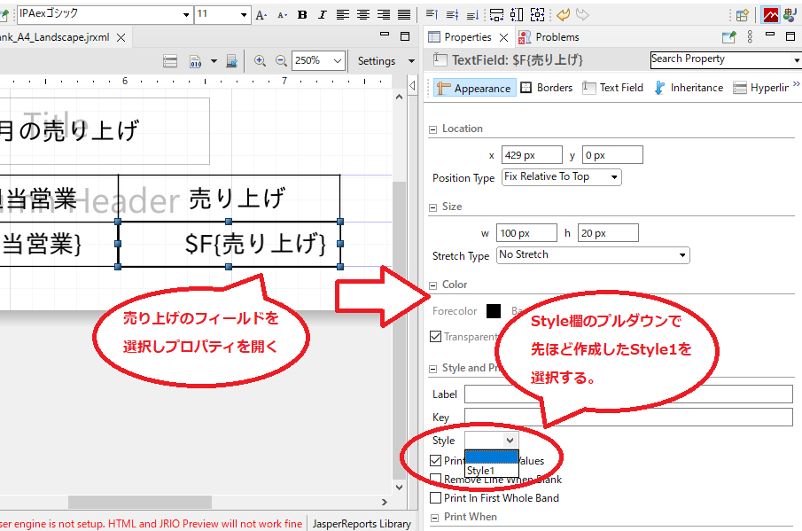Image resolution: width=802 pixels, height=531 pixels.
Task: Click the Settings button in editor toolbar
Action: [x=377, y=61]
